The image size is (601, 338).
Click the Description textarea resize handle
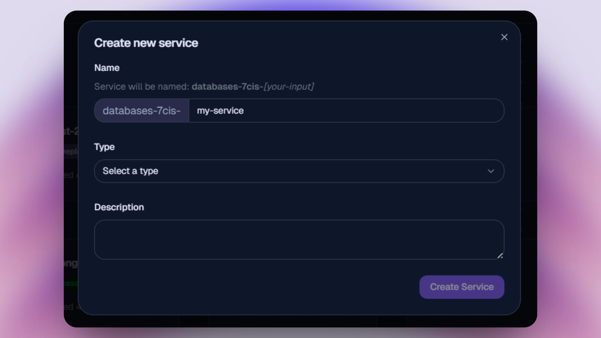coord(500,256)
